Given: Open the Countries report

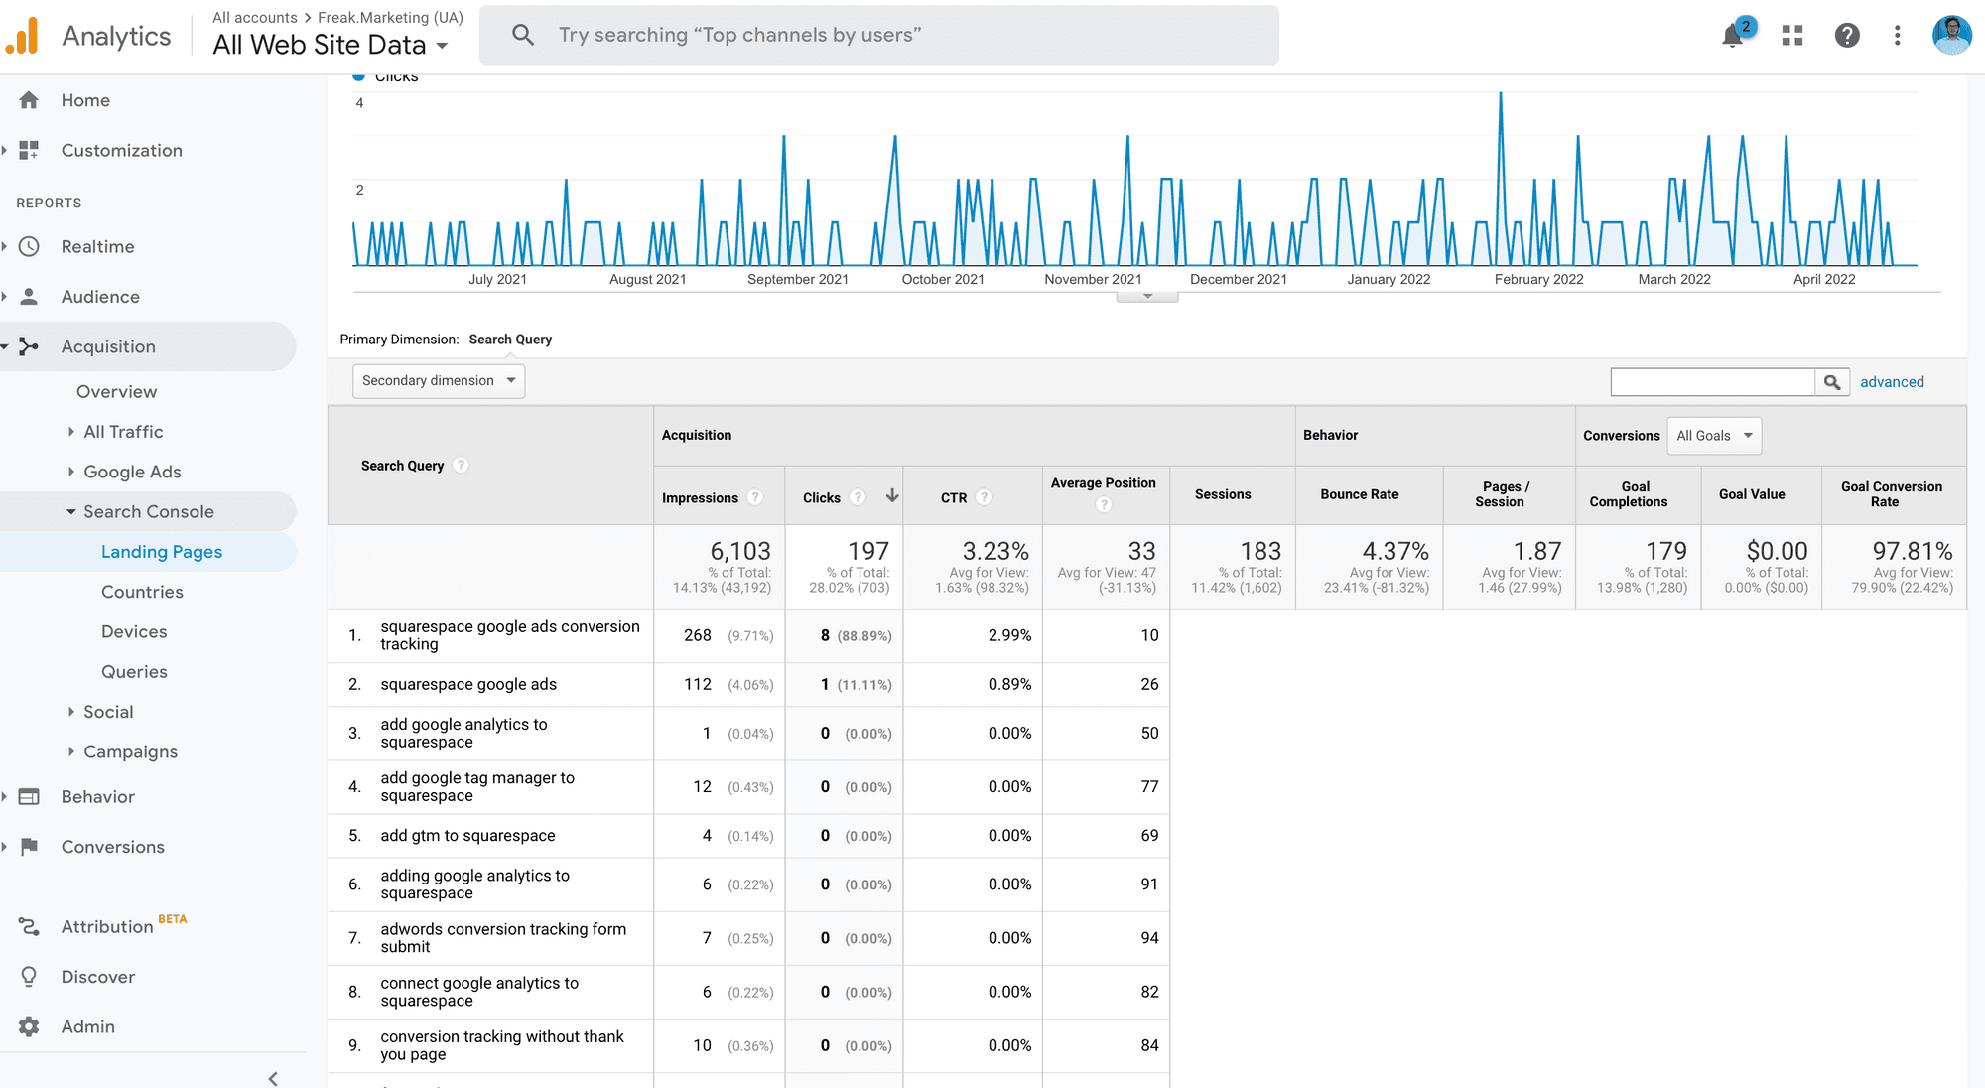Looking at the screenshot, I should [142, 592].
